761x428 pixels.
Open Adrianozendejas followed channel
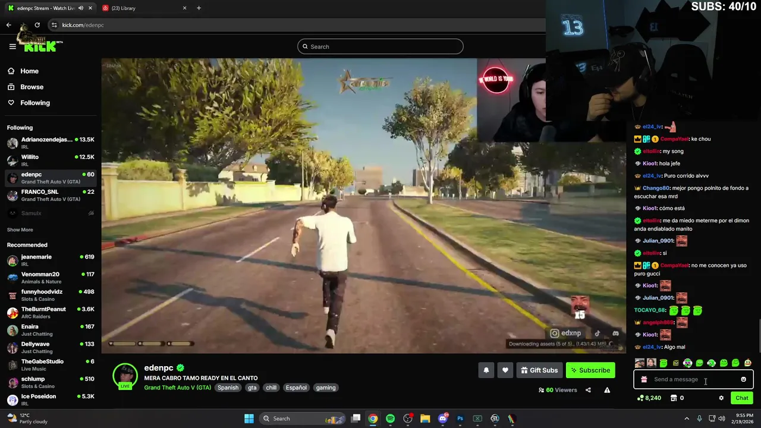[x=51, y=143]
